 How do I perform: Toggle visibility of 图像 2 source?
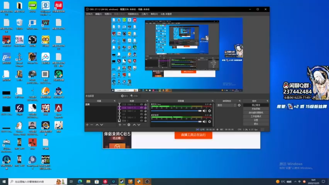coord(141,121)
